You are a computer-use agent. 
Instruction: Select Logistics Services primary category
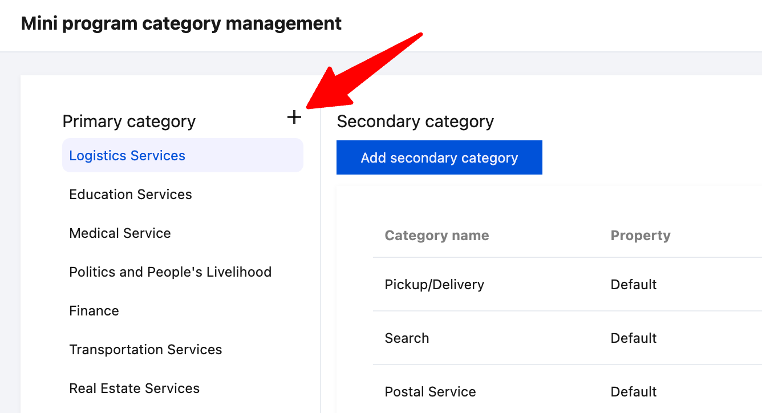[x=127, y=156]
